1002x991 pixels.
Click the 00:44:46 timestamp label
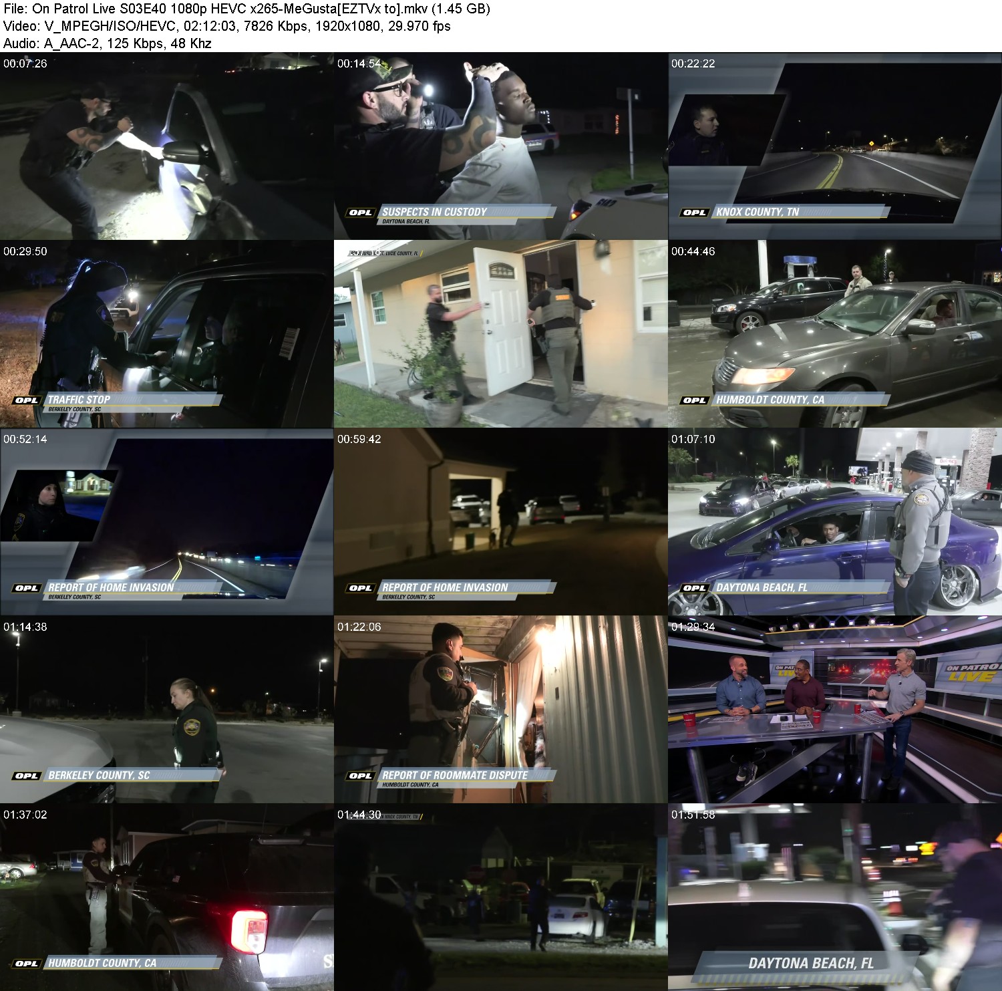pyautogui.click(x=693, y=251)
